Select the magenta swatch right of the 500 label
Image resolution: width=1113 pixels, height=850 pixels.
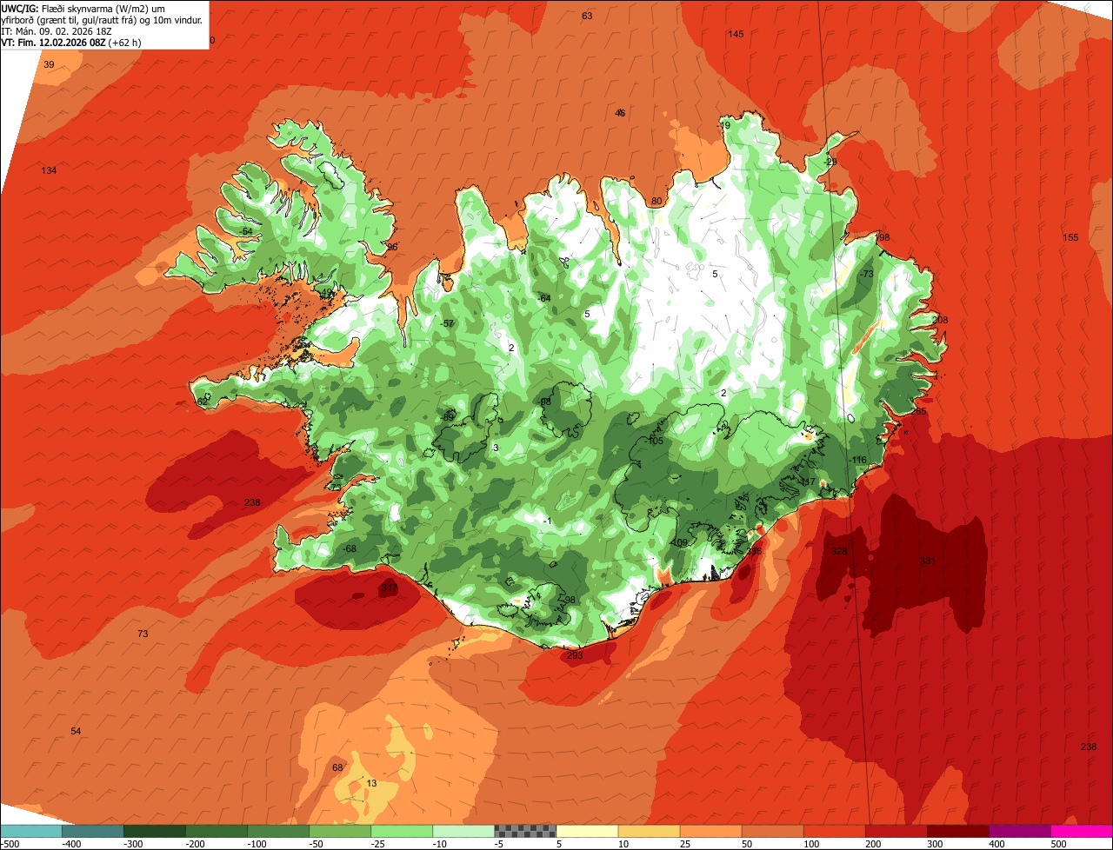[1082, 831]
